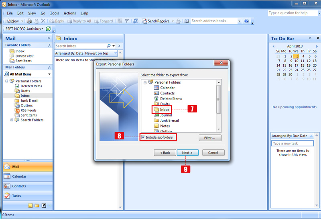This screenshot has height=219, width=321.
Task: Click the Forward toolbar button
Action: [104, 21]
